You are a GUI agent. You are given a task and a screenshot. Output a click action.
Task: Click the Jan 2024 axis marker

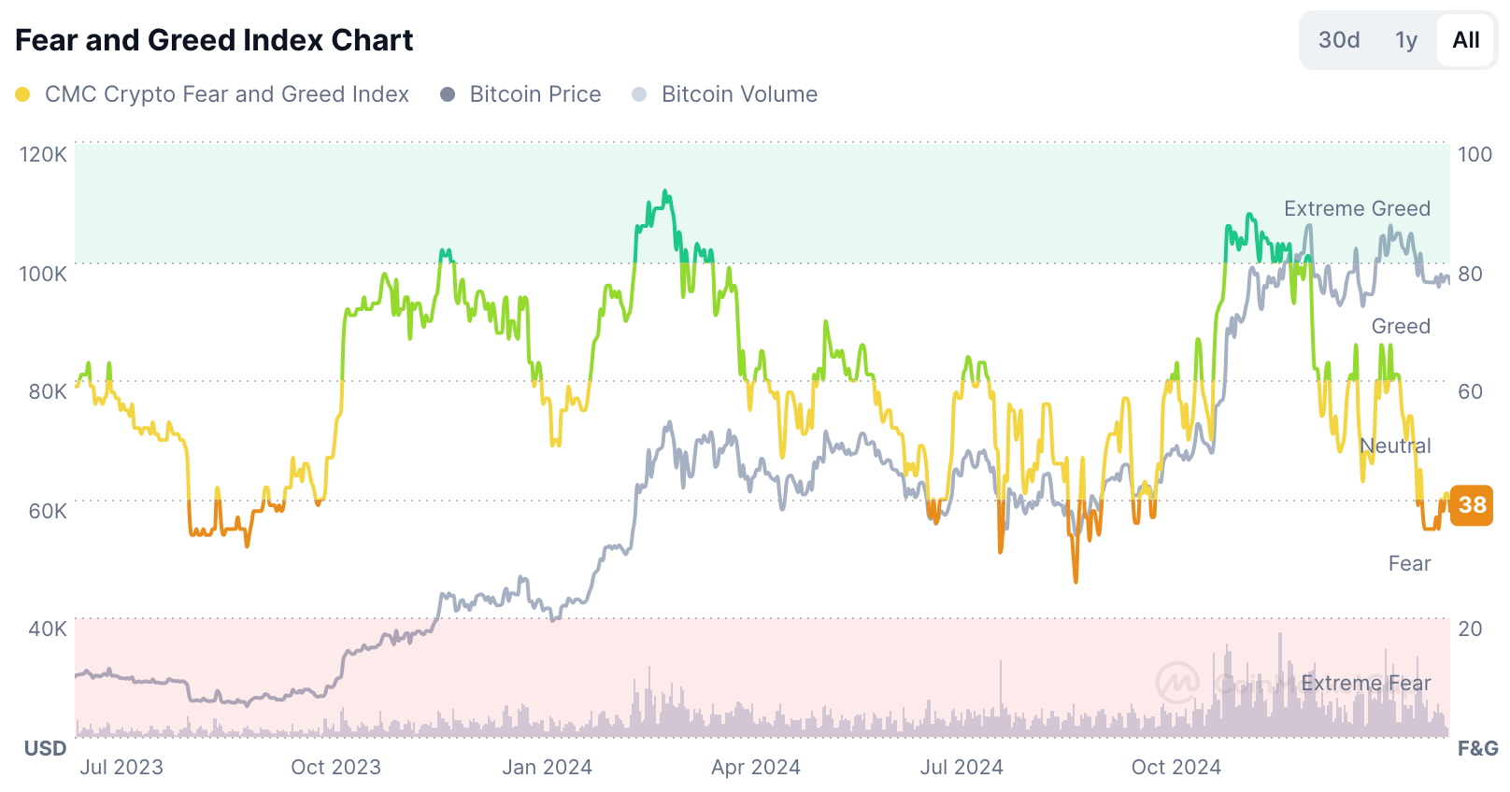pyautogui.click(x=547, y=767)
